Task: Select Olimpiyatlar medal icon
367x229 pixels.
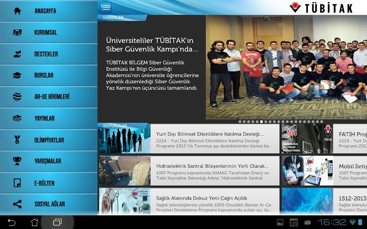Action: click(17, 140)
